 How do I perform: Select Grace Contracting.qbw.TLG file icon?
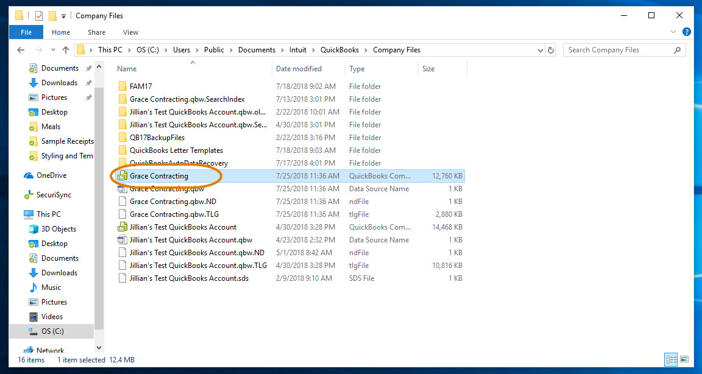pos(122,214)
